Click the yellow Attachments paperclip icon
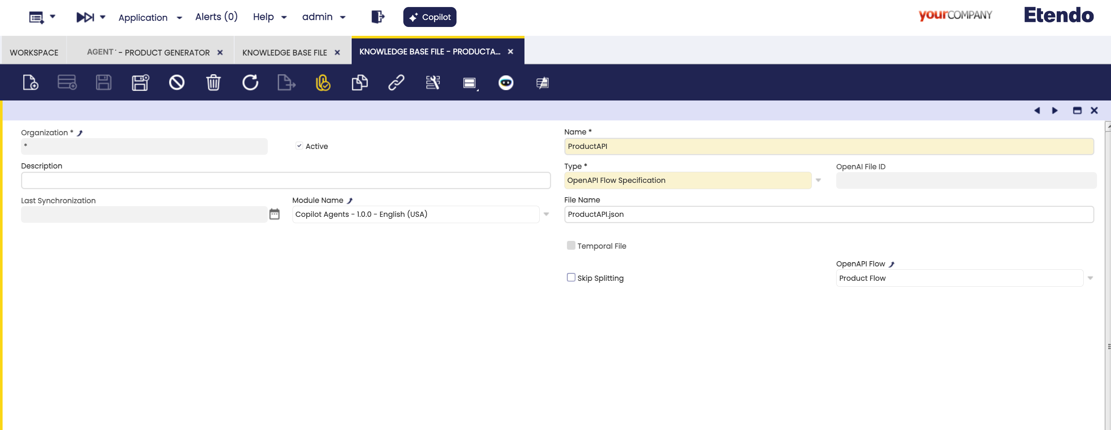1111x430 pixels. [323, 82]
